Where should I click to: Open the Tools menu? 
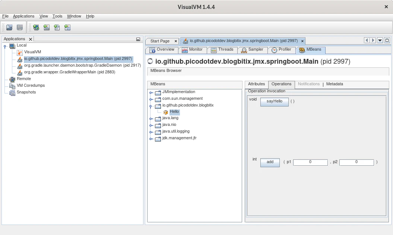click(x=57, y=16)
